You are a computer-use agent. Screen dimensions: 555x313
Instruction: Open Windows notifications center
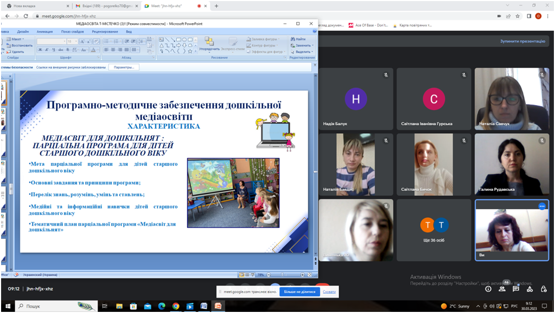point(545,306)
